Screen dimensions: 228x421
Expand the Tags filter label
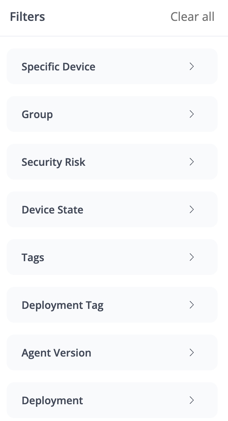click(33, 257)
